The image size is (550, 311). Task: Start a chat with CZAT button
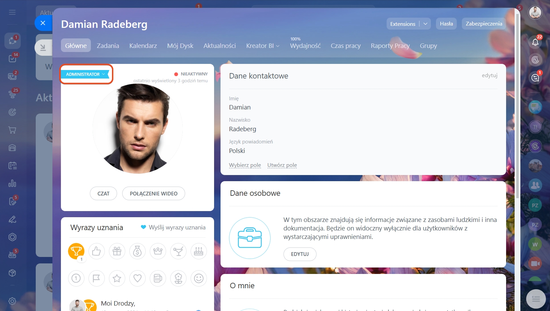(103, 193)
